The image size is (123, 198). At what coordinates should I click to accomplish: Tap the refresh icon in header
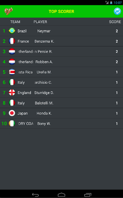click(x=117, y=11)
